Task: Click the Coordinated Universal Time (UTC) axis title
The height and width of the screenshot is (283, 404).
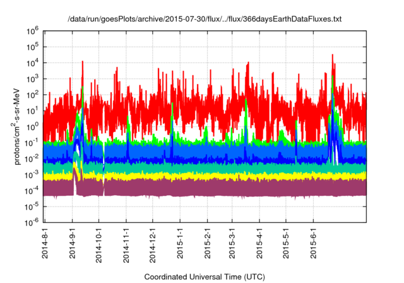Action: click(205, 277)
